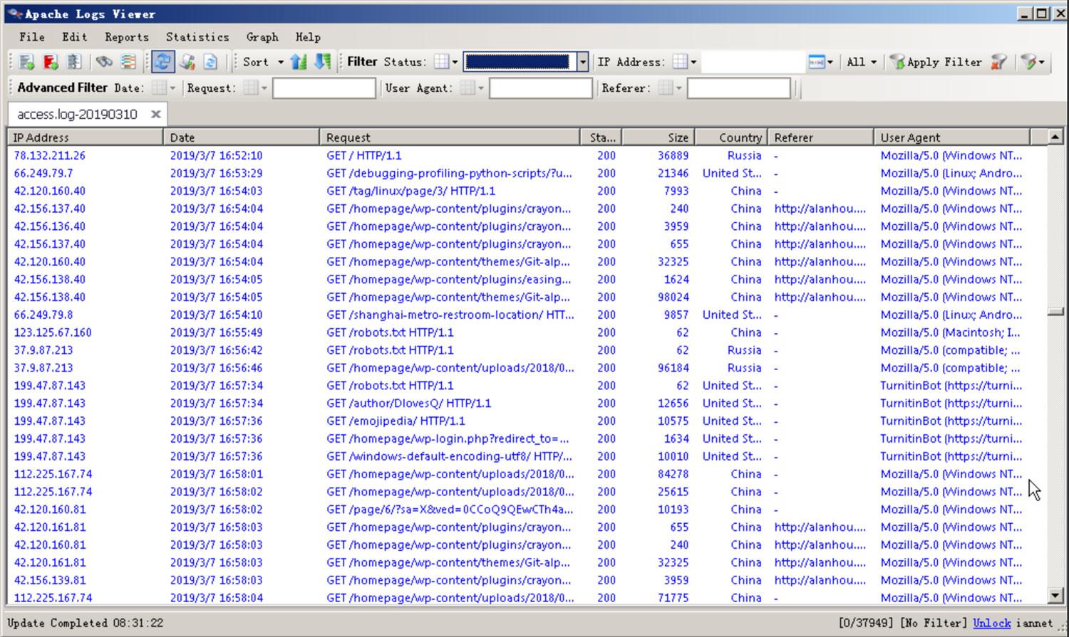The image size is (1069, 637).
Task: Sort by the Country column header
Action: (731, 137)
